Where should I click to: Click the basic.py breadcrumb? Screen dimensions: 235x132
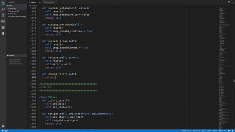[x=33, y=6]
